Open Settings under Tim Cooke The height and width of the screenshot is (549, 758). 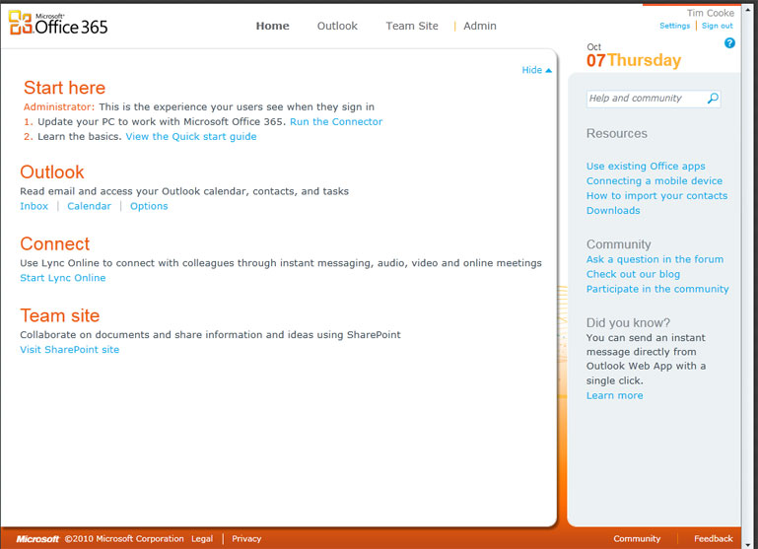click(x=675, y=26)
